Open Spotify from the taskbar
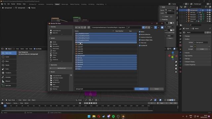The width and height of the screenshot is (212, 119). click(113, 116)
